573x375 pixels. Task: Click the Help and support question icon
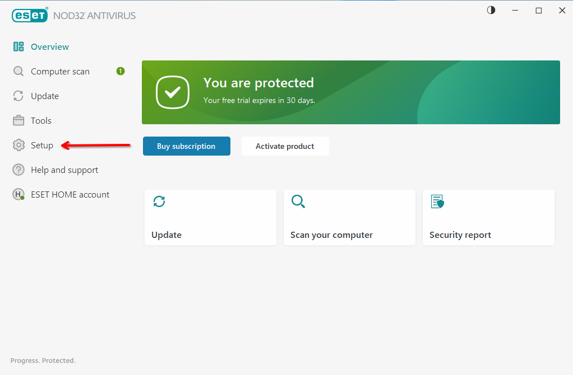pyautogui.click(x=19, y=170)
